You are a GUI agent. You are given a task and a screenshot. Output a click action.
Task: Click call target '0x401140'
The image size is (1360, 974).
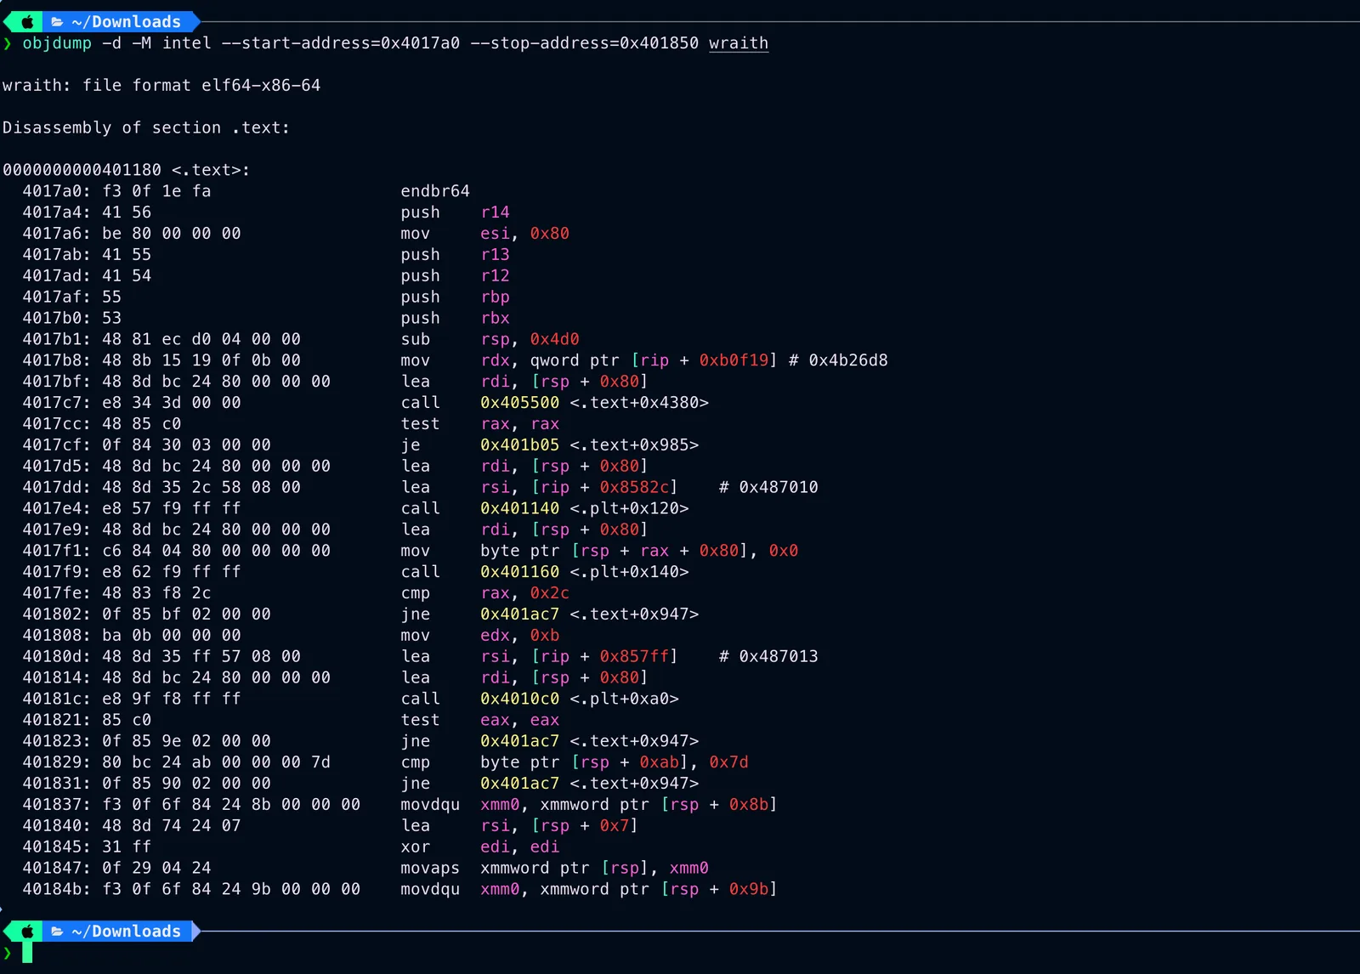click(520, 508)
